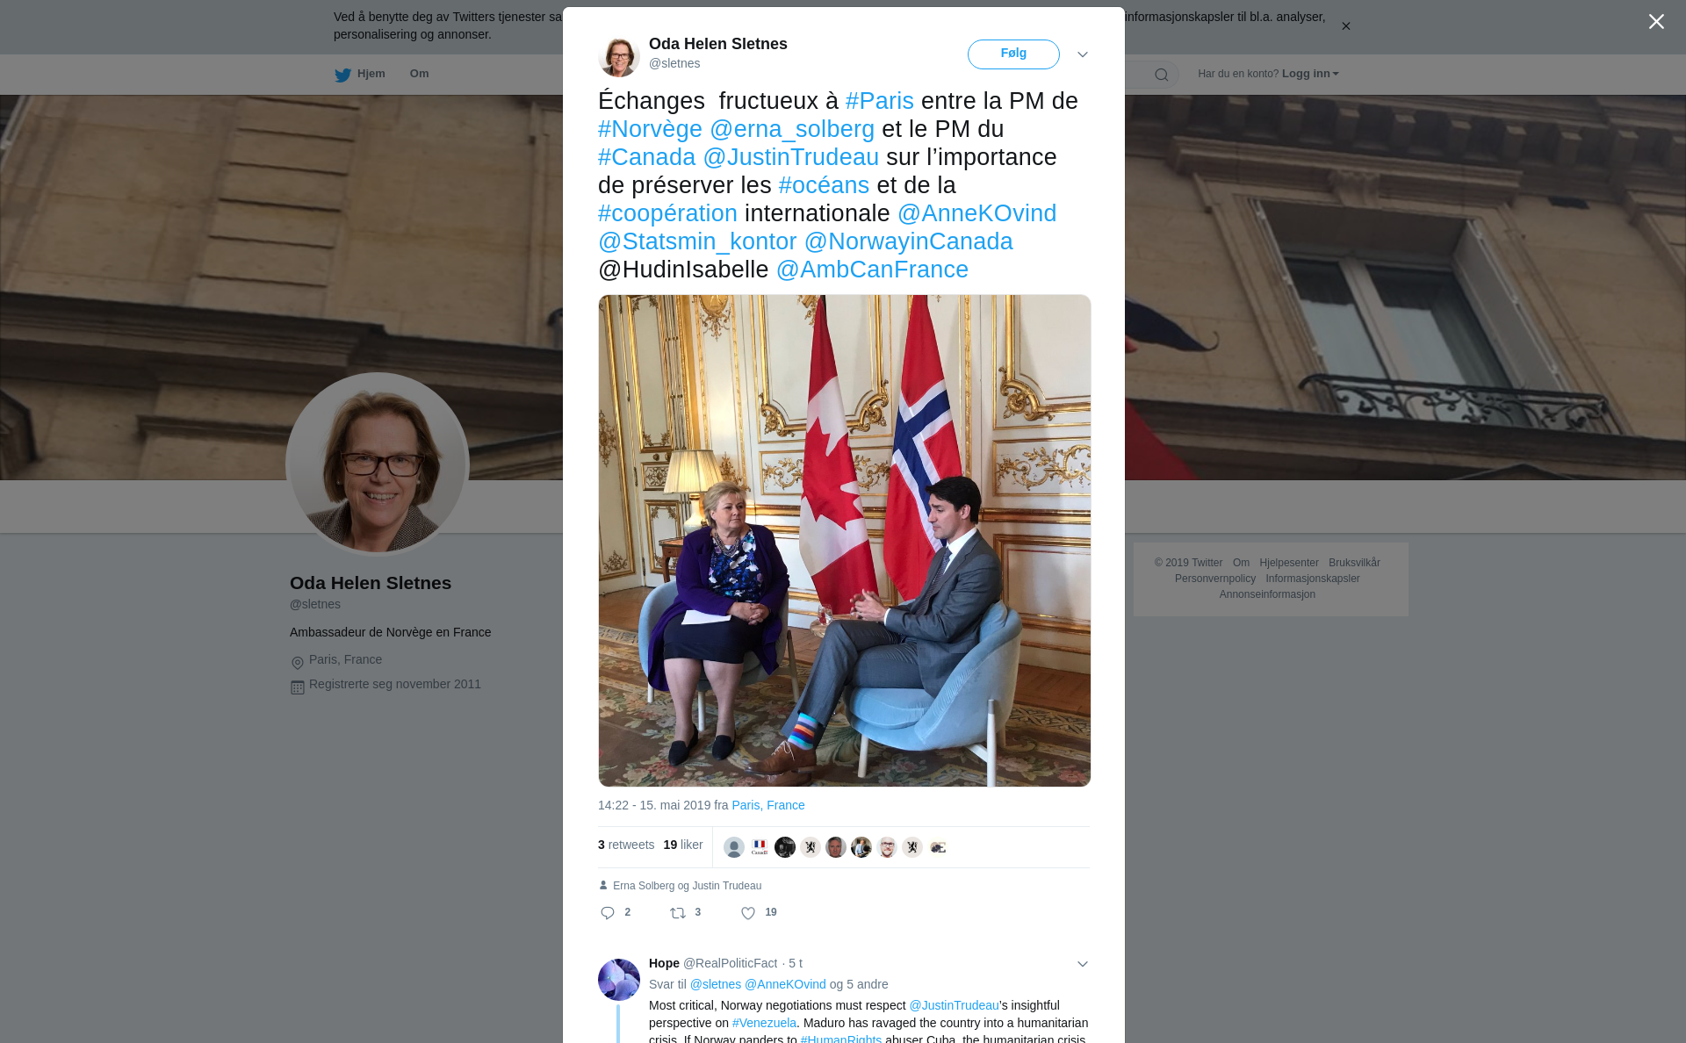The width and height of the screenshot is (1686, 1043).
Task: Open the @JustinTrudeau mention in tweet
Action: (x=790, y=157)
